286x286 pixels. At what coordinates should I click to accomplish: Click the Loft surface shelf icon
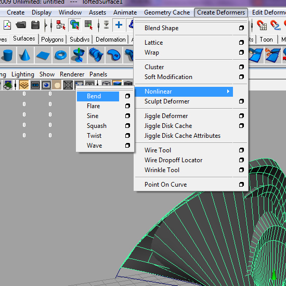pyautogui.click(x=96, y=55)
